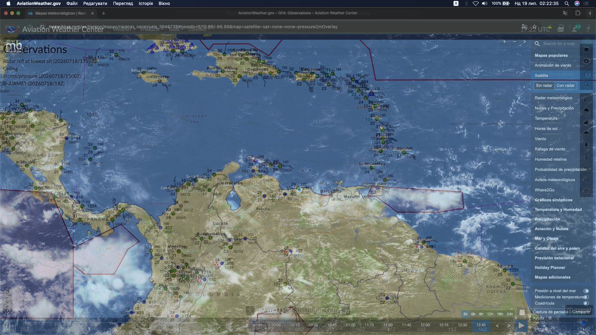The height and width of the screenshot is (335, 596).
Task: Choose 'Nubes y Precipitación' map
Action: click(554, 108)
